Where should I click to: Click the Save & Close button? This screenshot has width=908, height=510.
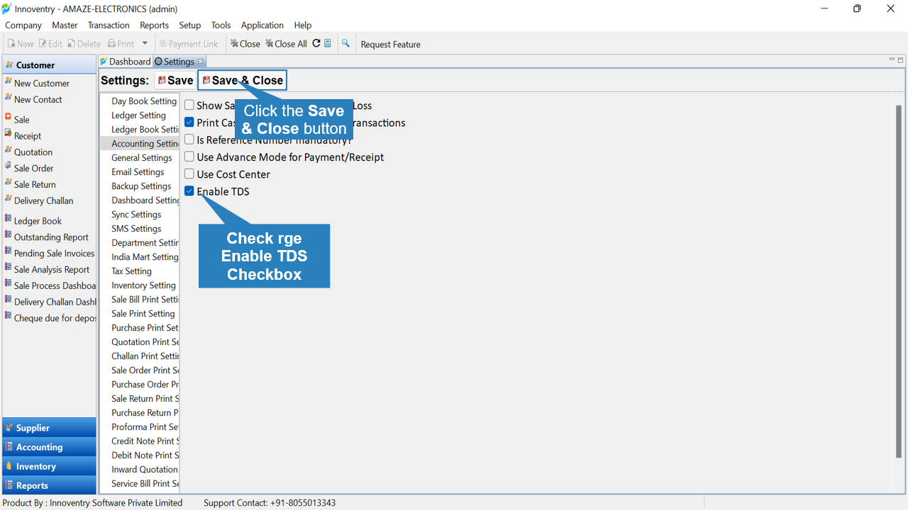pos(243,80)
